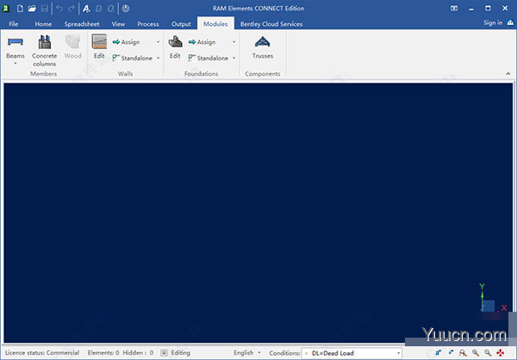The image size is (517, 360).
Task: Open Foundations Assign dropdown arrow
Action: click(x=234, y=42)
